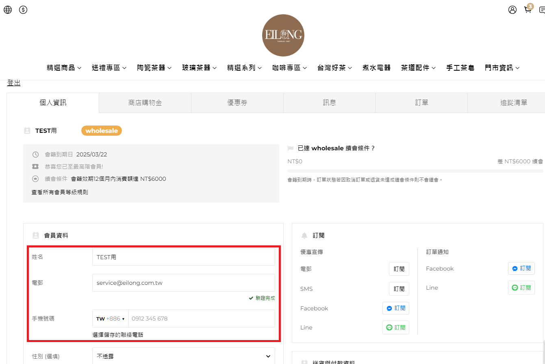This screenshot has height=364, width=545.
Task: Open 查看所有會員等級規則 link
Action: coord(60,192)
